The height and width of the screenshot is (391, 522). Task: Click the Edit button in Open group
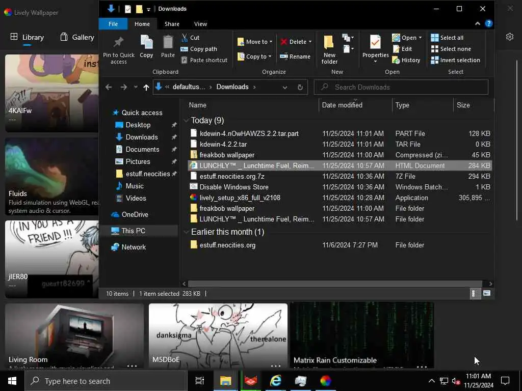403,49
